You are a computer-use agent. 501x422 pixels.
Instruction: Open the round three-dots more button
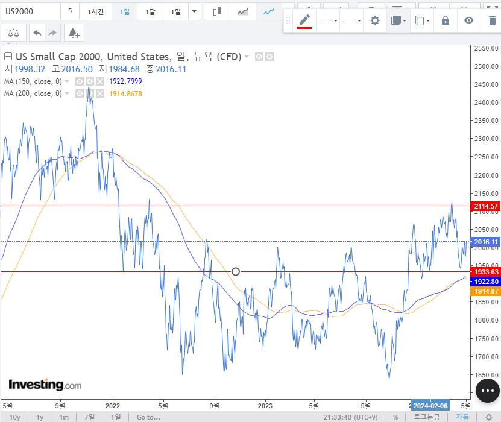[487, 391]
